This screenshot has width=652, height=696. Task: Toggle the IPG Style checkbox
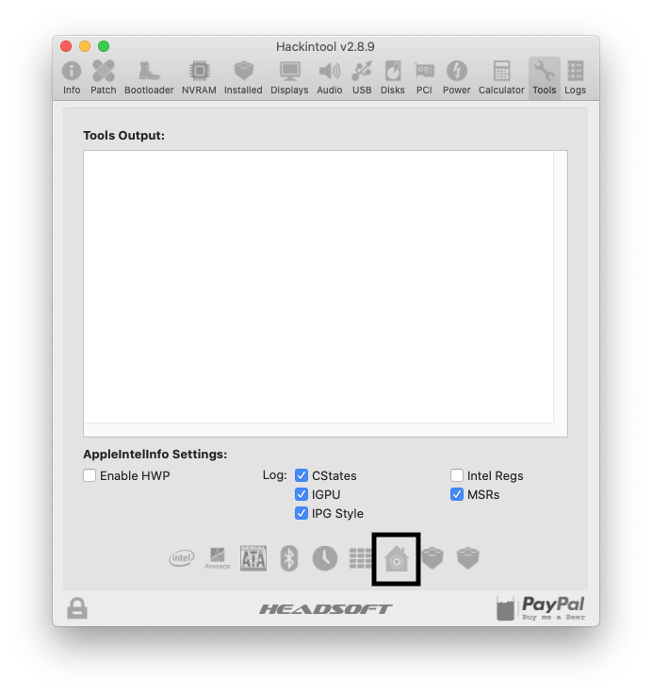(302, 513)
